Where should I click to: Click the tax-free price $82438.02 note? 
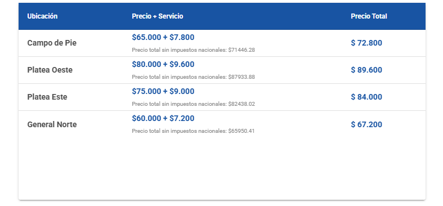click(193, 104)
